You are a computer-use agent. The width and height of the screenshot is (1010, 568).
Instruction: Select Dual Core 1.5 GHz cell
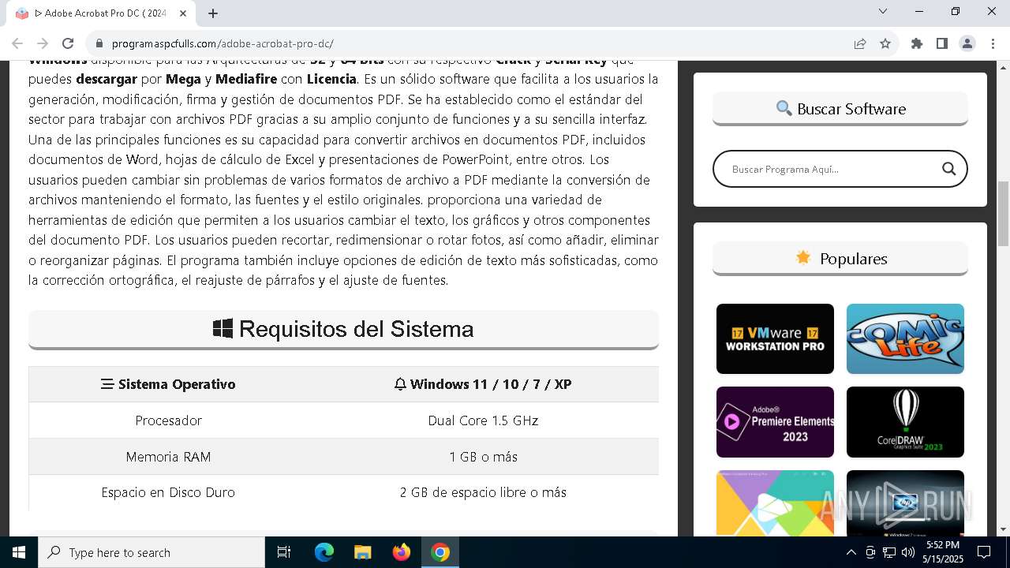coord(483,420)
